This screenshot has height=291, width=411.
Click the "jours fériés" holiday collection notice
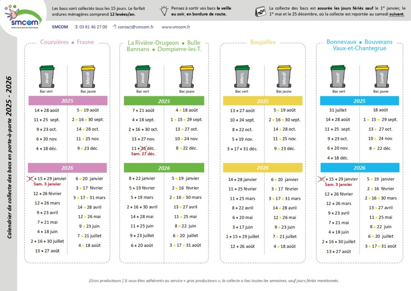(x=337, y=11)
